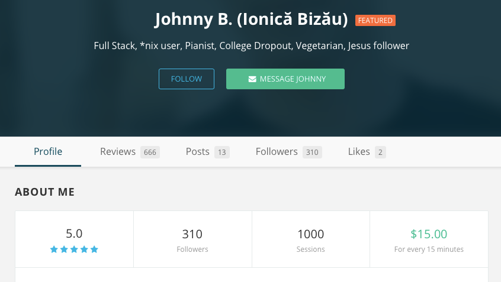Click the orange FEATURED badge
501x282 pixels.
pos(375,21)
